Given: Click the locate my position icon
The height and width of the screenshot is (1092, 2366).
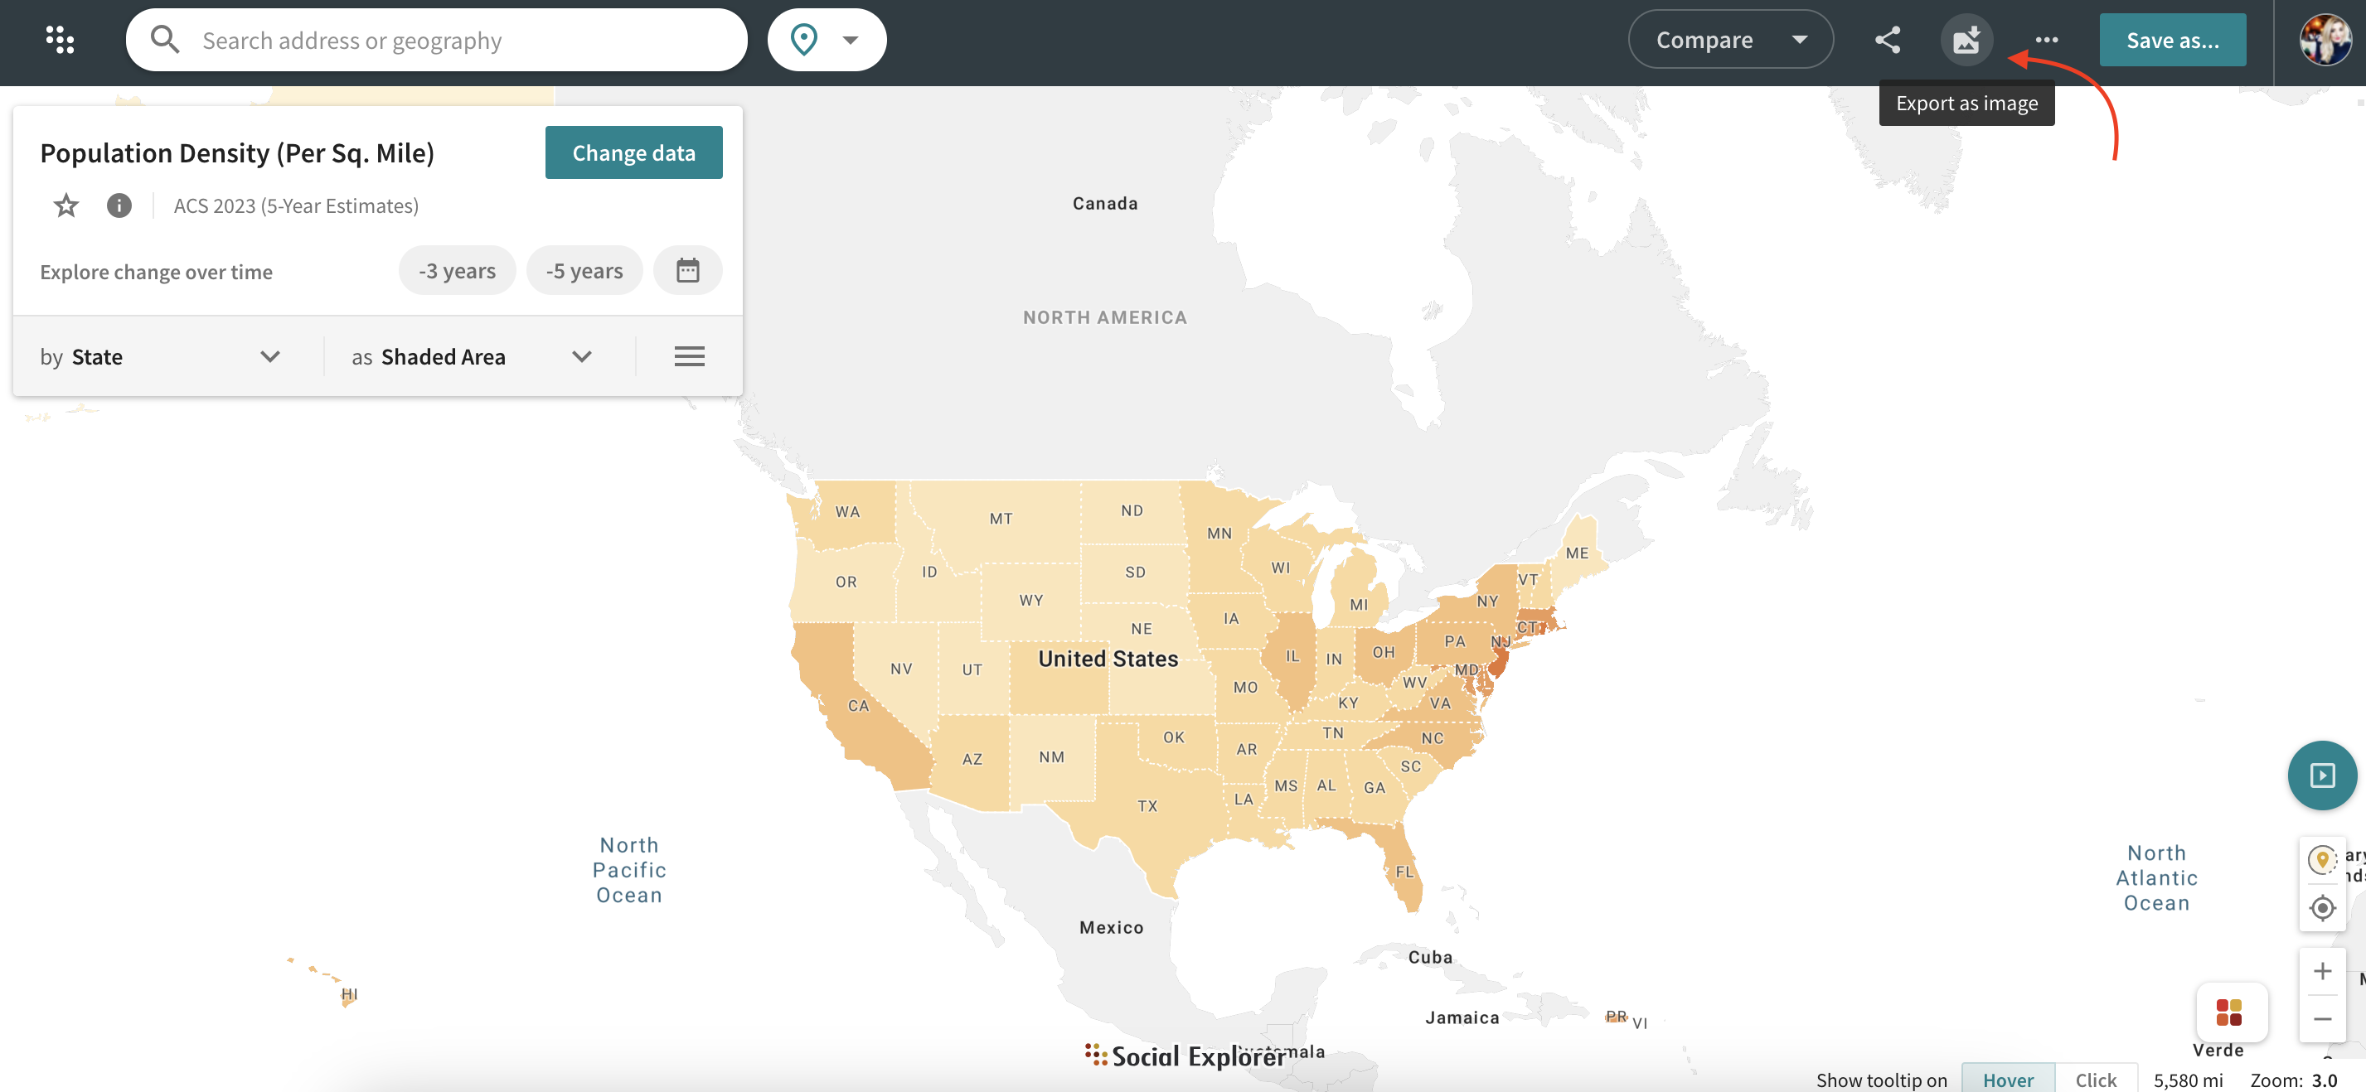Looking at the screenshot, I should tap(2321, 907).
